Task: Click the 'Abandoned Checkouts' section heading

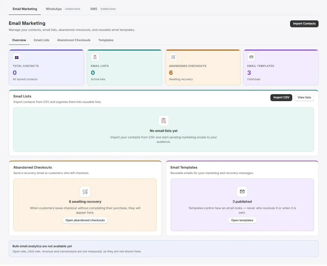Action: tap(33, 168)
